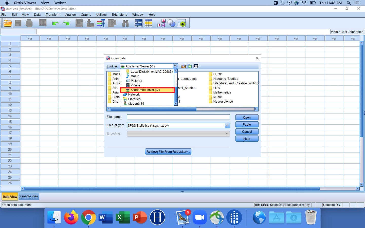Click the Use variable sets circles icon

point(172,24)
